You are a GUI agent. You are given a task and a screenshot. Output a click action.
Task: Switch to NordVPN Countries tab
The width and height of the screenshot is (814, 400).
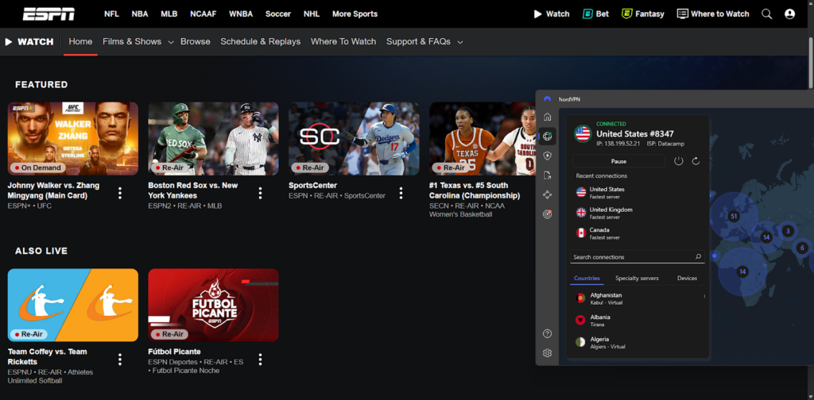click(587, 279)
